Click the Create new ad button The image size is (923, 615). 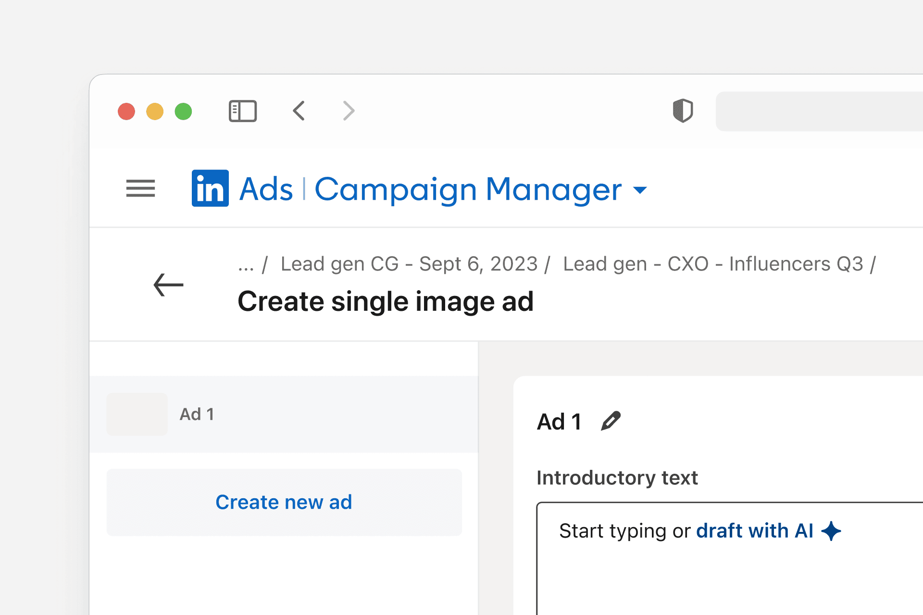pos(284,502)
